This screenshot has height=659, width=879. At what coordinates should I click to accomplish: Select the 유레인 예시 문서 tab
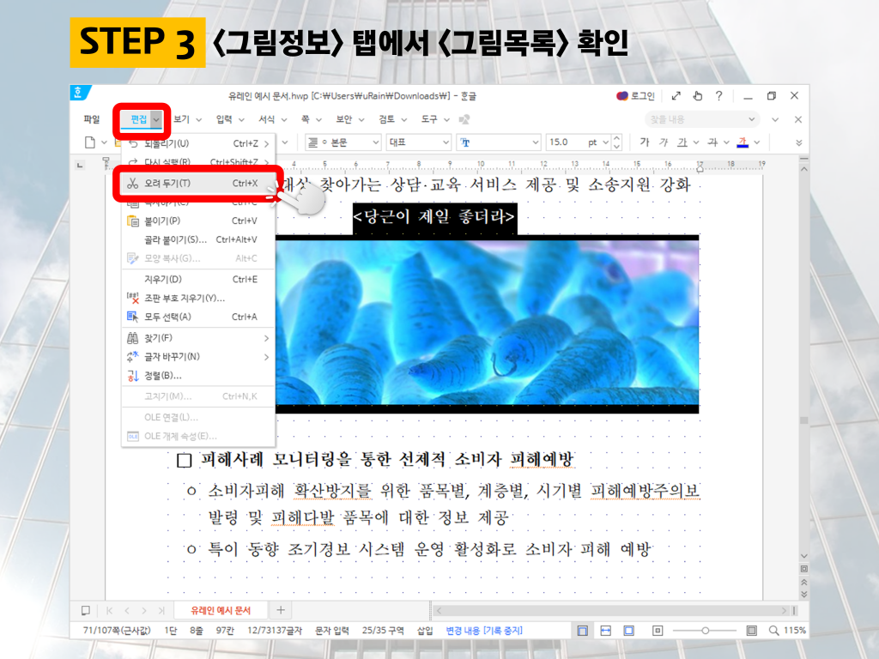(x=221, y=610)
